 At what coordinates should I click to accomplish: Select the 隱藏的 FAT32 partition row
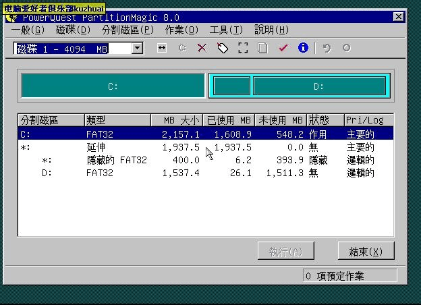click(x=206, y=160)
